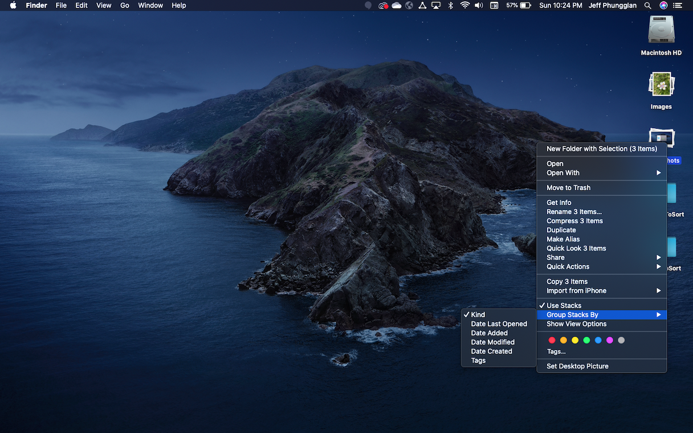Click the volume icon in the menu bar
Viewport: 693px width, 433px height.
(x=479, y=5)
